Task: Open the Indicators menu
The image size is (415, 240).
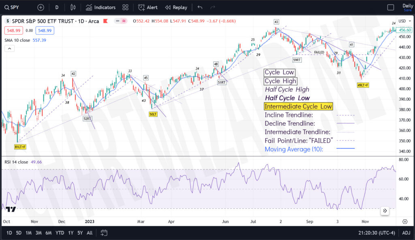Action: tap(101, 7)
